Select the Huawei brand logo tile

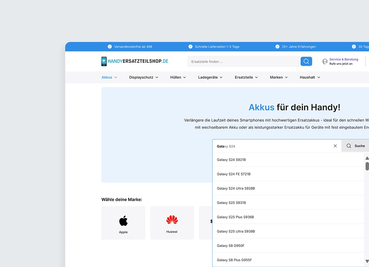pos(172,222)
